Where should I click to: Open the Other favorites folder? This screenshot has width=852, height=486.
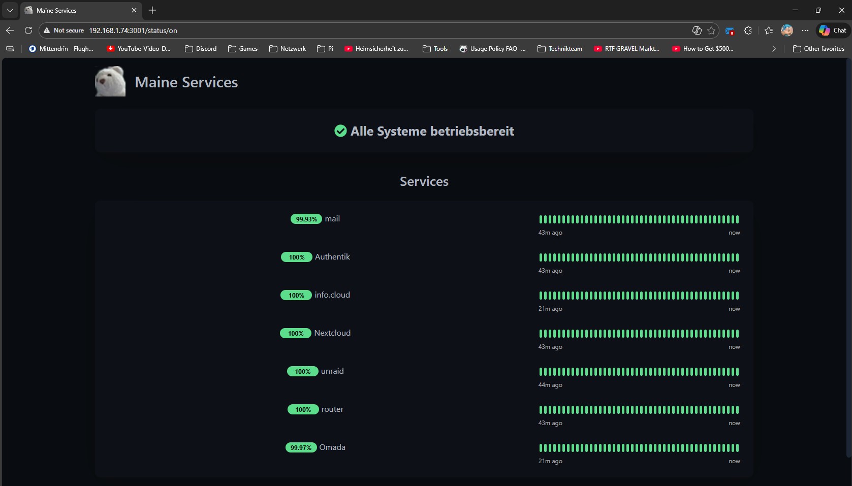[818, 49]
